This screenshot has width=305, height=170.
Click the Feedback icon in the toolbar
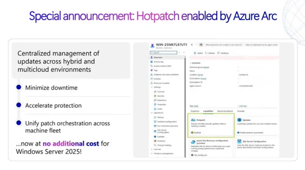tap(218, 53)
